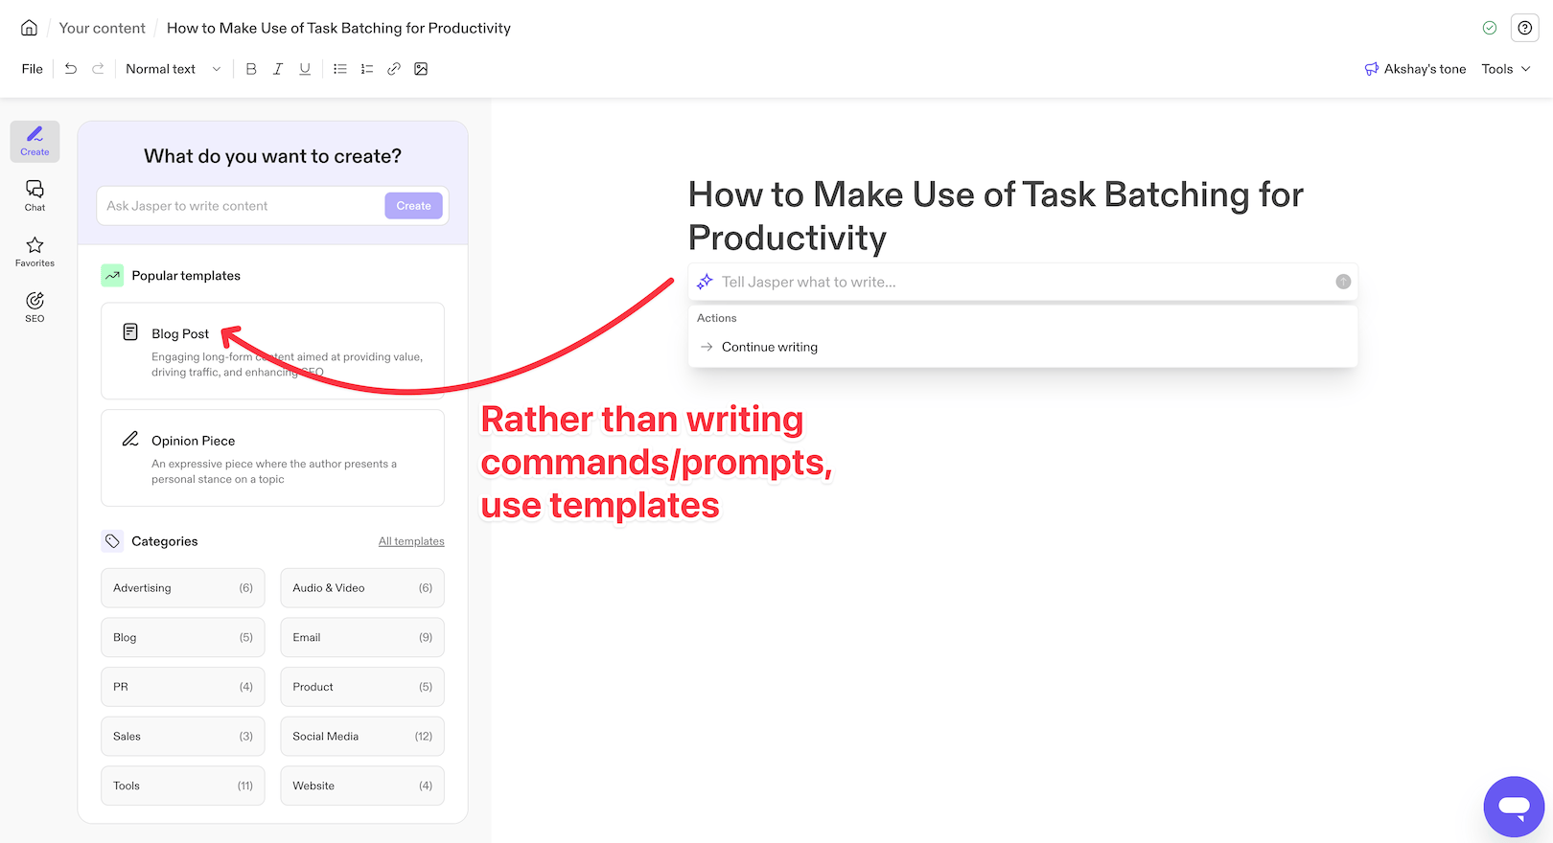Open the Normal text style dropdown

click(173, 69)
